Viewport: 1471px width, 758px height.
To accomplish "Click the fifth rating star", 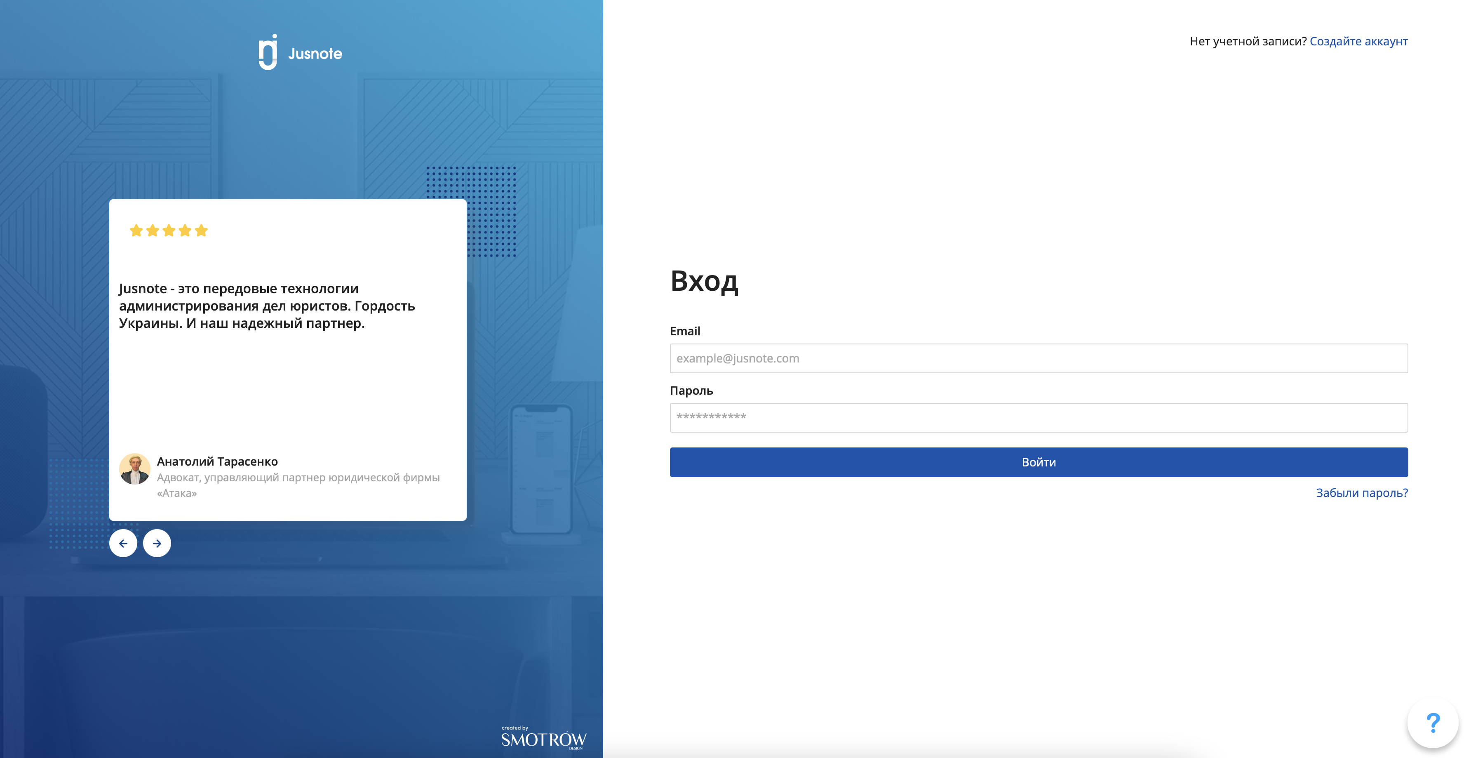I will pyautogui.click(x=201, y=231).
